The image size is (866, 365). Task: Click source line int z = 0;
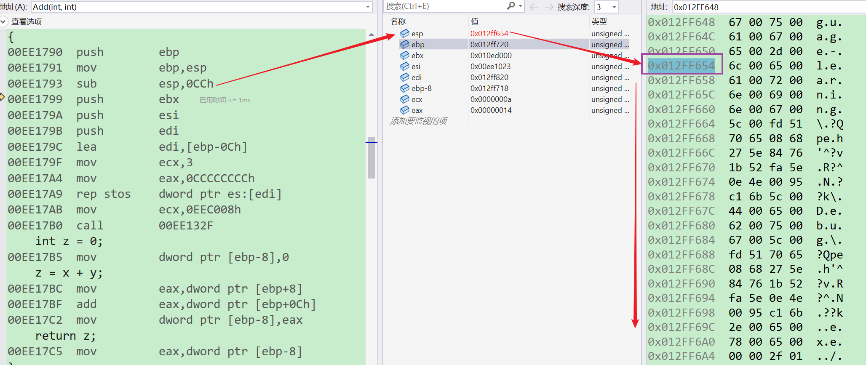[69, 241]
